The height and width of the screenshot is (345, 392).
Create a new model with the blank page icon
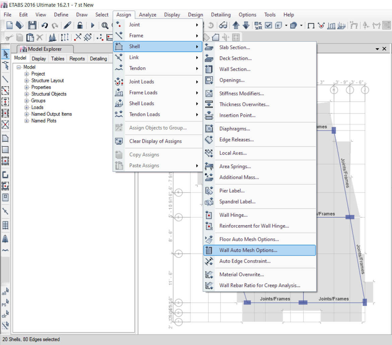tap(10, 25)
